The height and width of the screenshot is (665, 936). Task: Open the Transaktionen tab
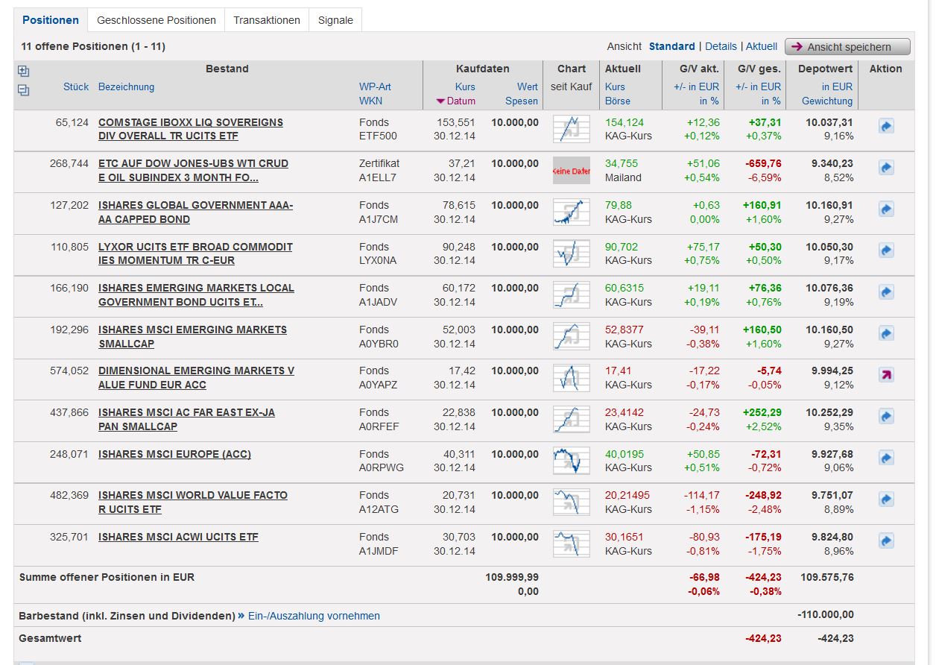coord(267,20)
